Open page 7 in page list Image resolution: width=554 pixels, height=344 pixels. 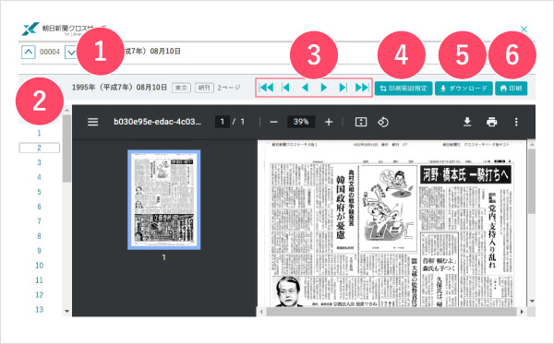(39, 221)
